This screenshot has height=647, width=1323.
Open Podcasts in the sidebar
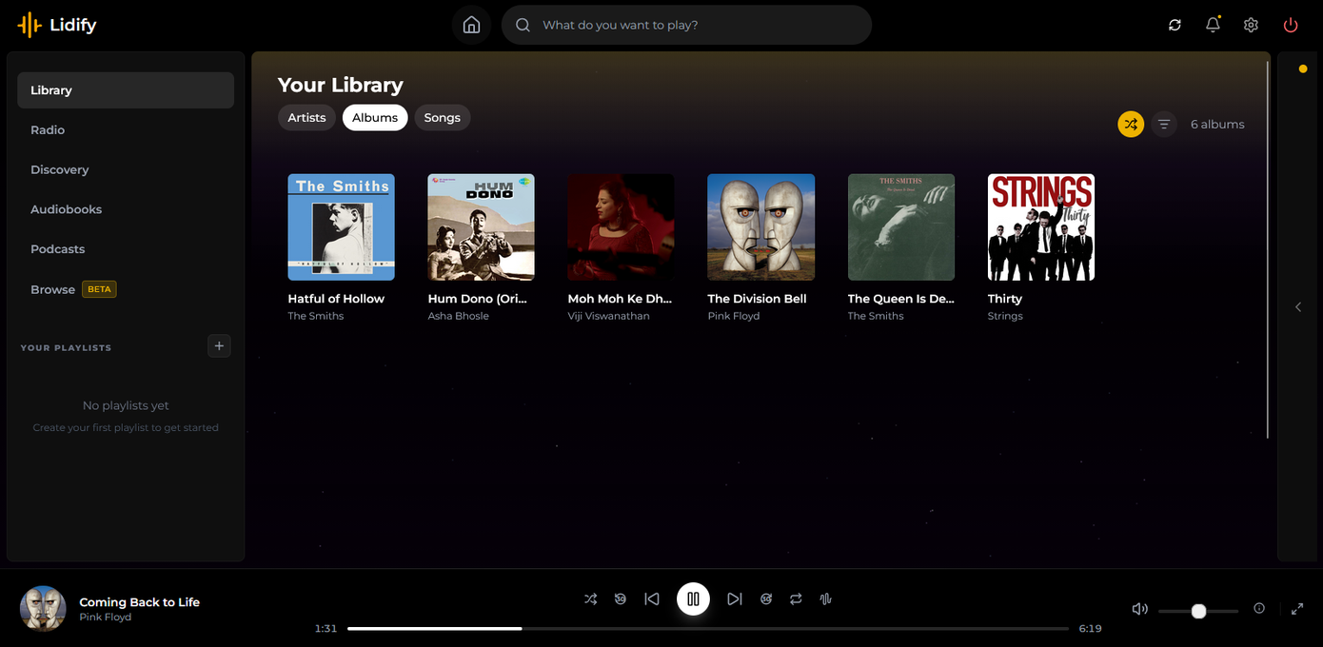coord(126,249)
